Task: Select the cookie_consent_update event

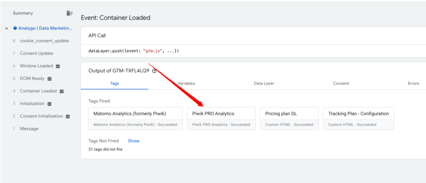Action: click(44, 41)
